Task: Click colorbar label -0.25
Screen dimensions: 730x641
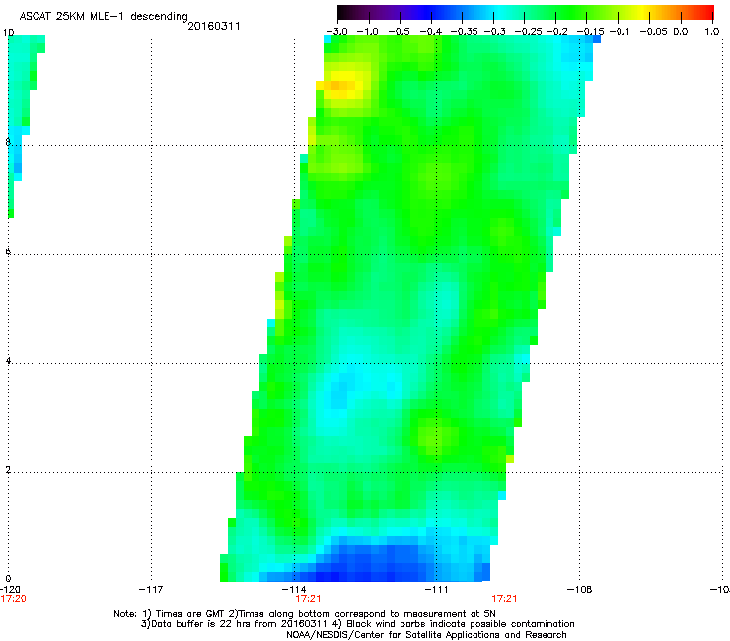Action: click(x=529, y=32)
